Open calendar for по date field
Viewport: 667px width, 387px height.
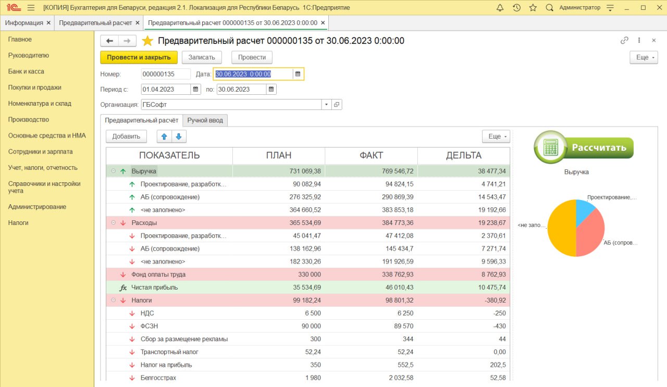click(271, 89)
